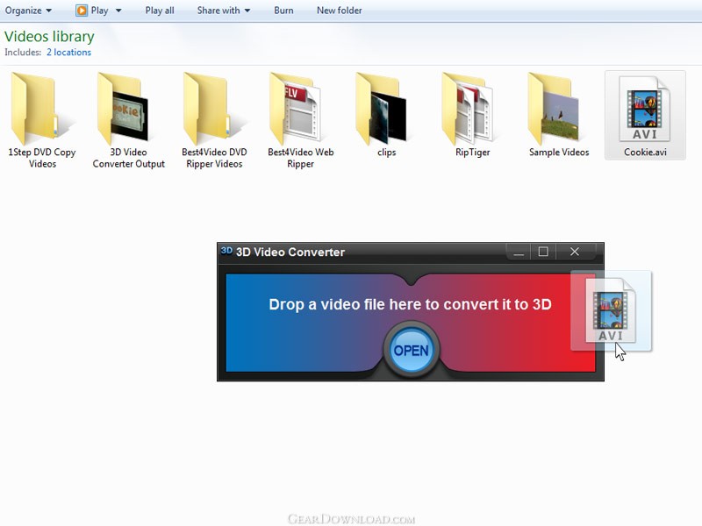Select the Best4Video Web Ripper folder
This screenshot has width=702, height=526.
300,120
